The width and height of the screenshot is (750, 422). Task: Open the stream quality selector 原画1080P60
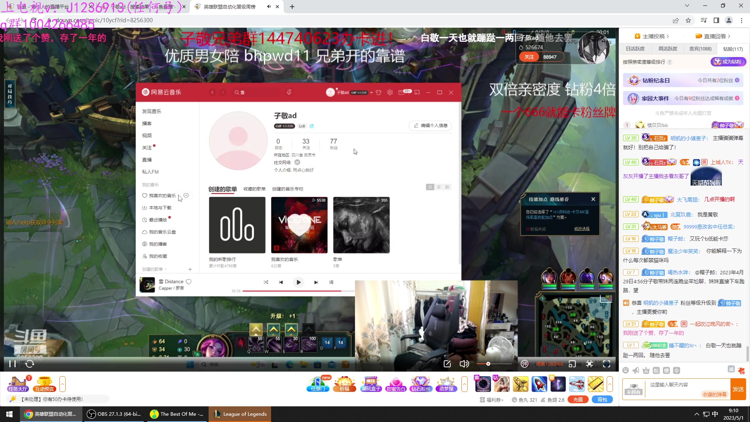pos(549,364)
